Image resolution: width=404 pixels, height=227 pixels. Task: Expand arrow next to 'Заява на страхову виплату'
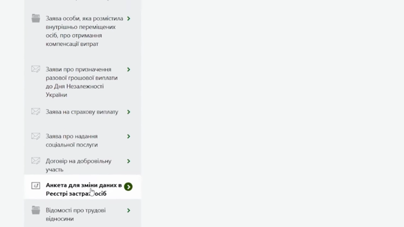tap(129, 112)
